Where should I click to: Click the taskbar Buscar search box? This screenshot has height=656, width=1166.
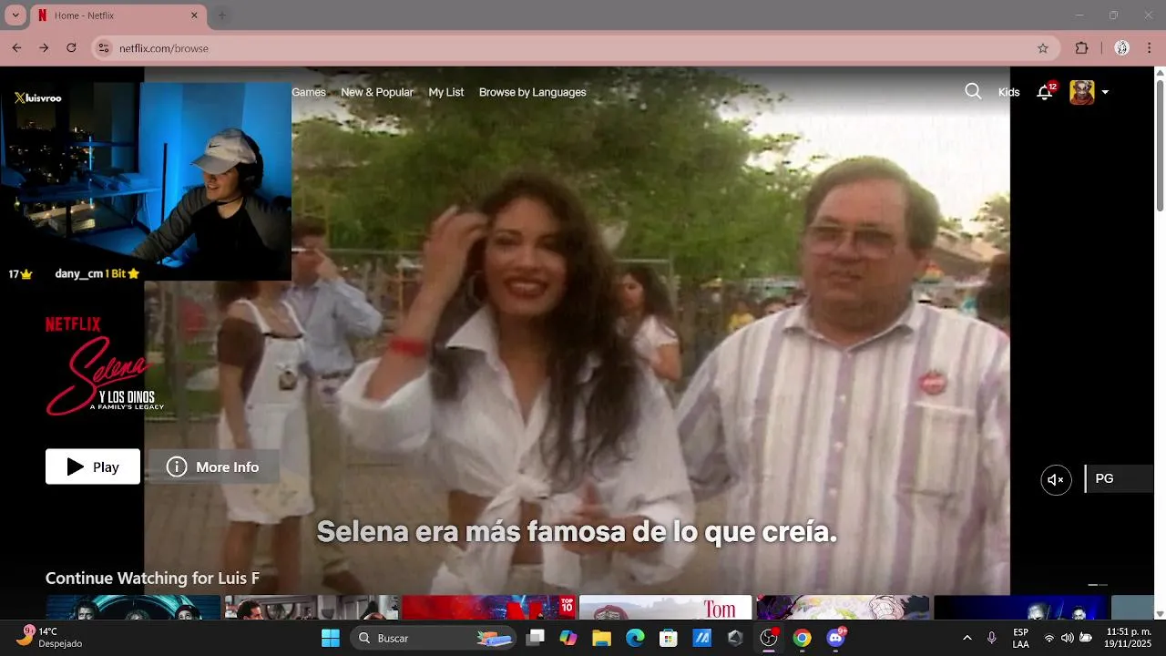[434, 638]
